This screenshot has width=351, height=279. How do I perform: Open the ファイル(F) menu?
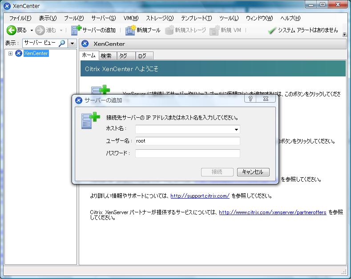coord(20,18)
